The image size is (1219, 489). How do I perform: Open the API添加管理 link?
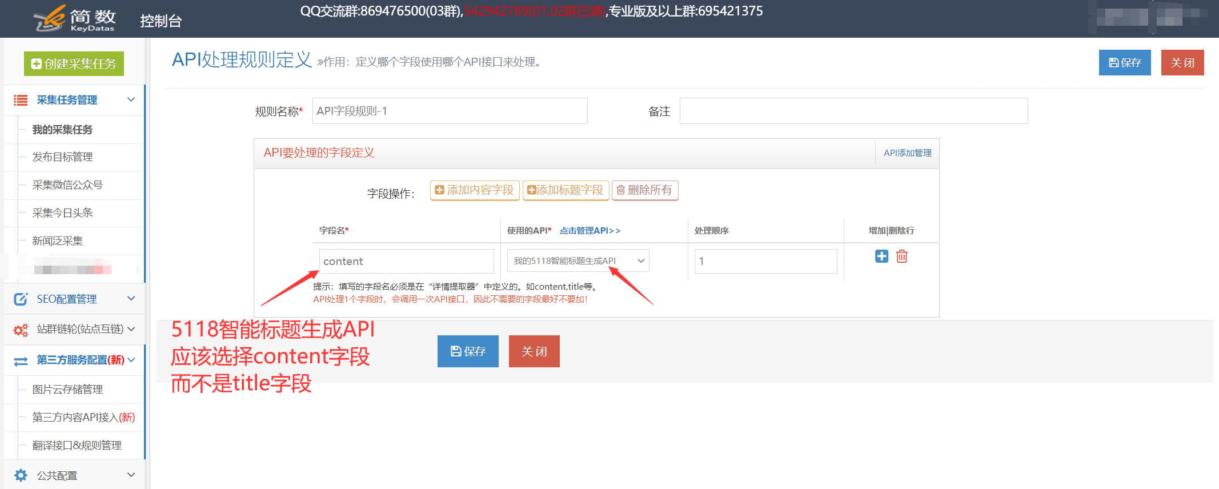click(x=907, y=153)
